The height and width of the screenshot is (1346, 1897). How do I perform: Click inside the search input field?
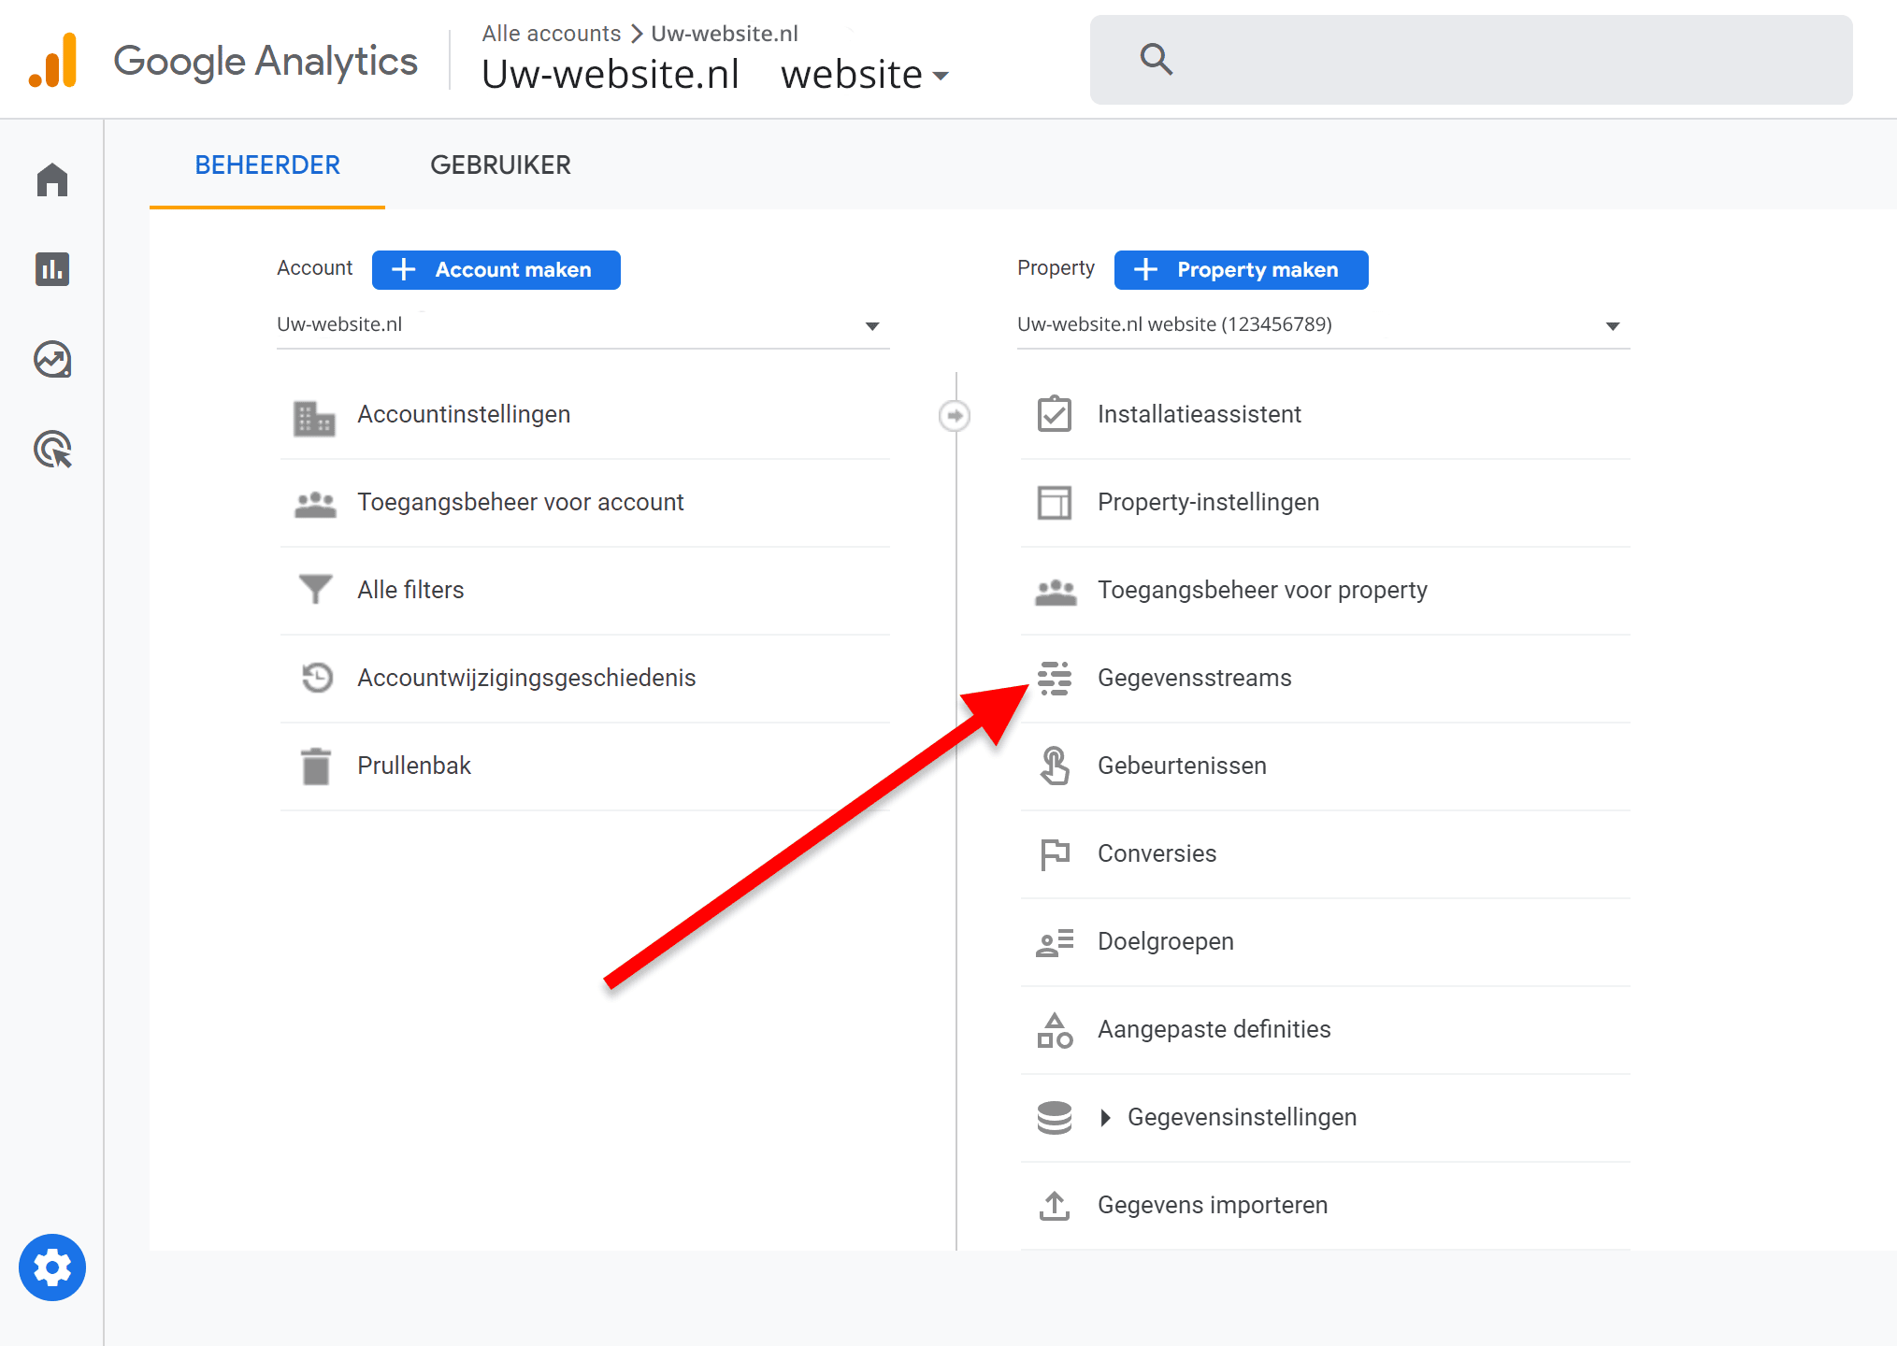[1402, 59]
